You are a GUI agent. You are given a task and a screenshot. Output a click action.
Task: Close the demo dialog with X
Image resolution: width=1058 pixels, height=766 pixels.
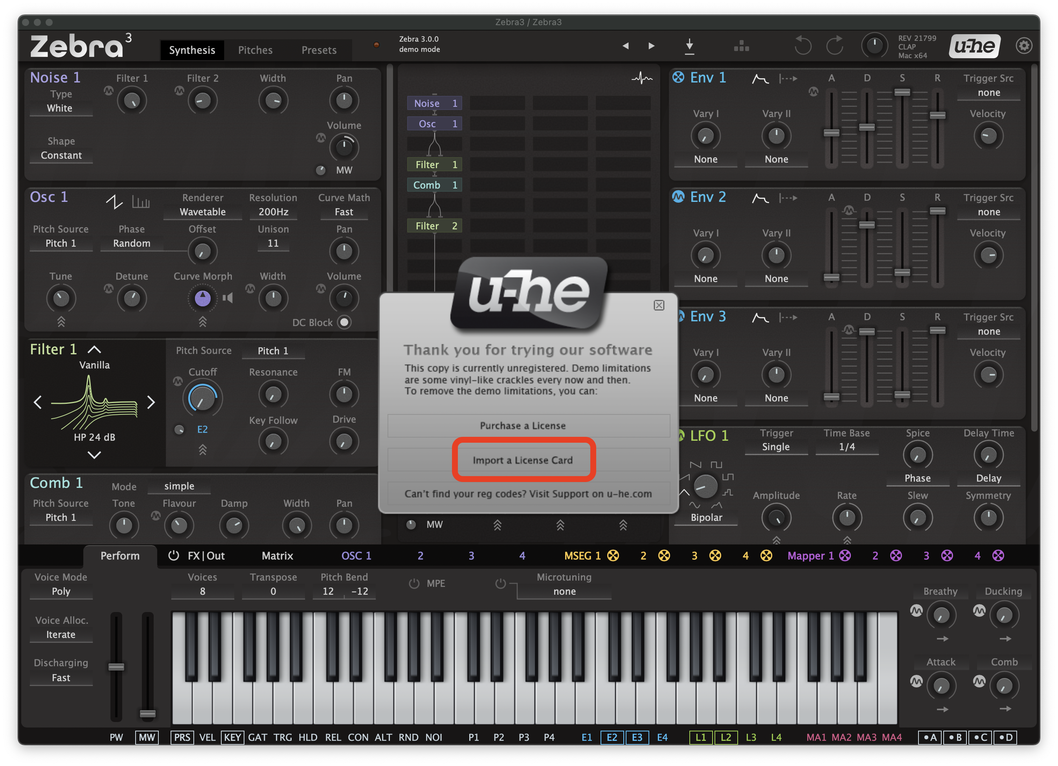(659, 305)
